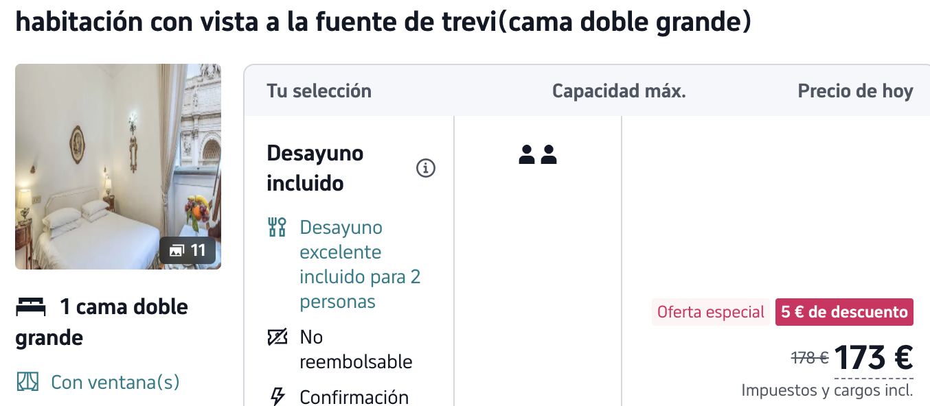Click the Con ventana(s) link

pyautogui.click(x=115, y=382)
